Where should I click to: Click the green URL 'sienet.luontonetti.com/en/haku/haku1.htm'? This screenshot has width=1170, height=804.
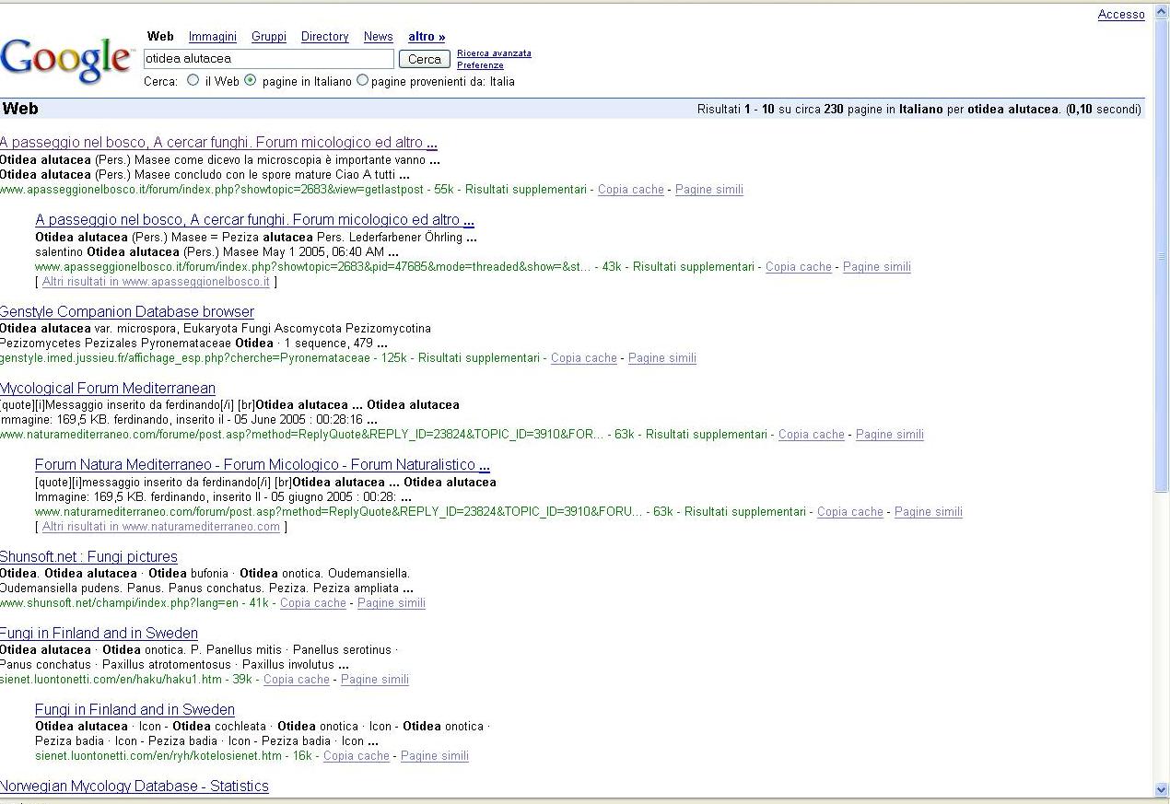point(111,680)
